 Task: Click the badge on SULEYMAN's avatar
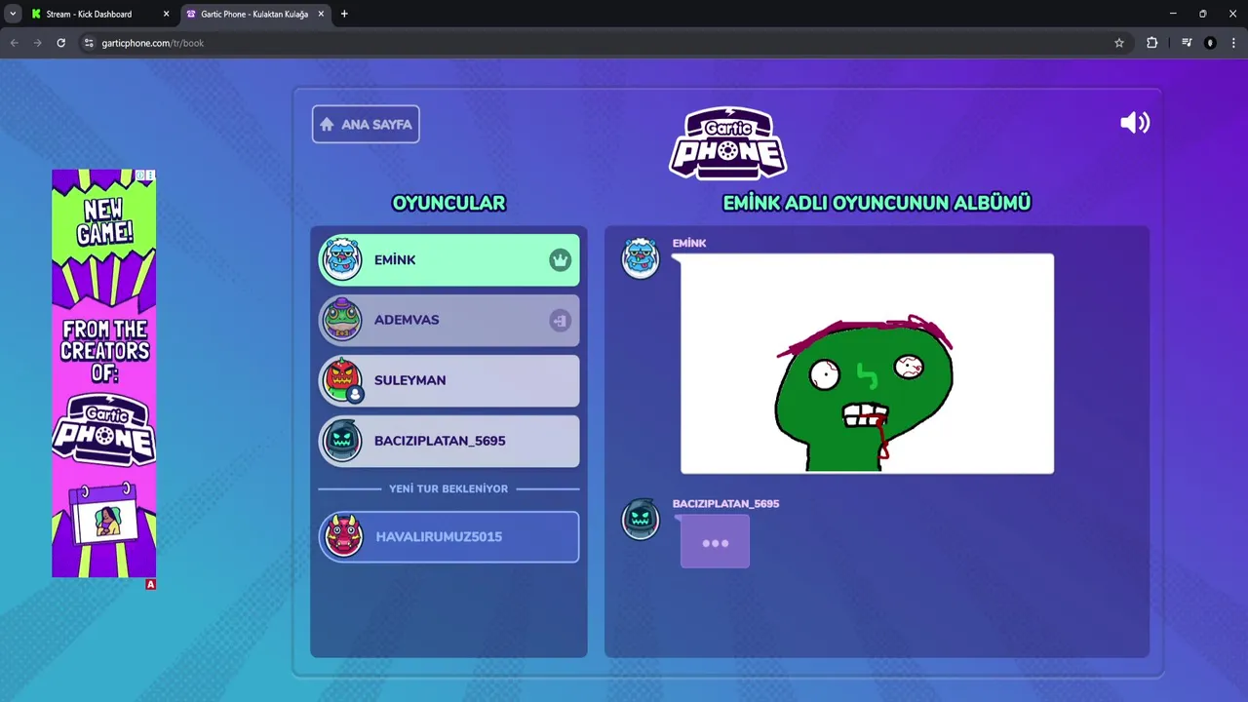pos(355,395)
